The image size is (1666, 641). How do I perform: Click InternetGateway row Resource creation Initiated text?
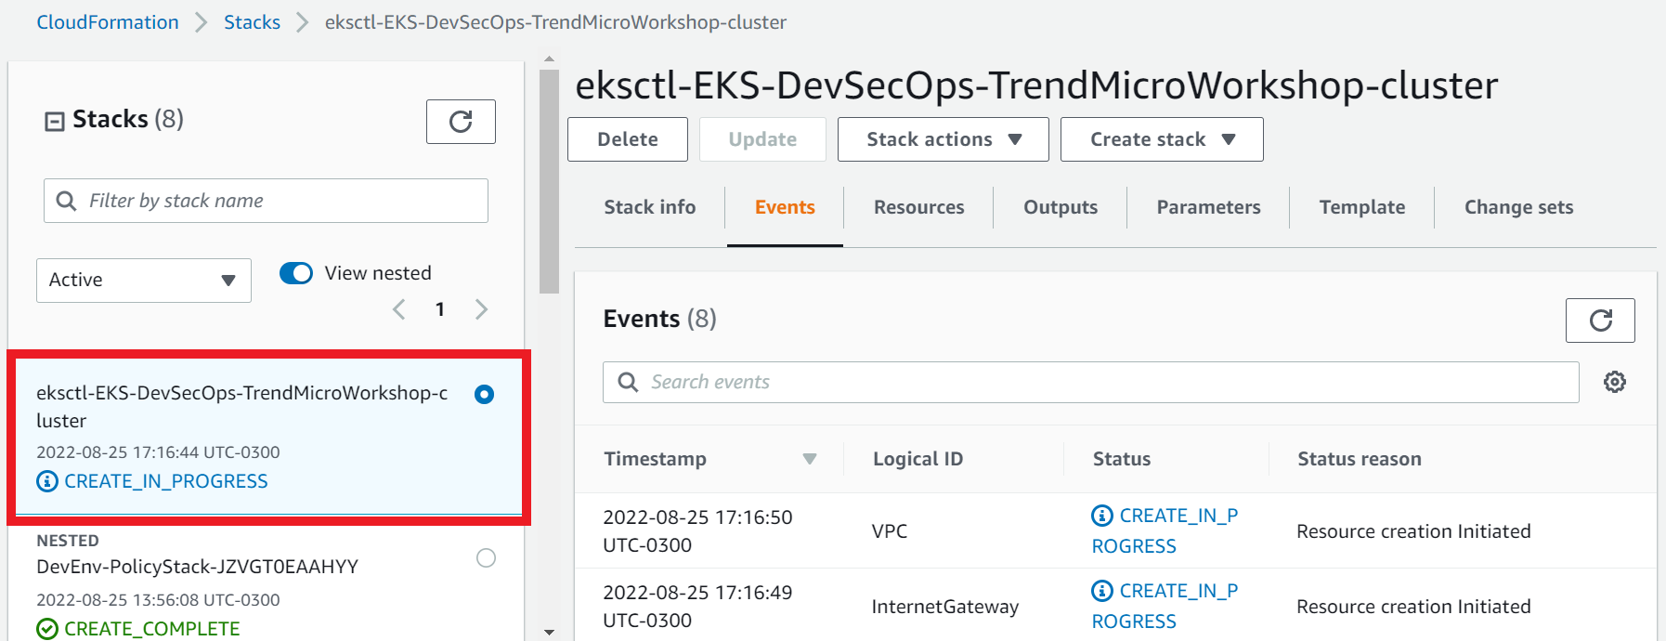[x=1413, y=607]
